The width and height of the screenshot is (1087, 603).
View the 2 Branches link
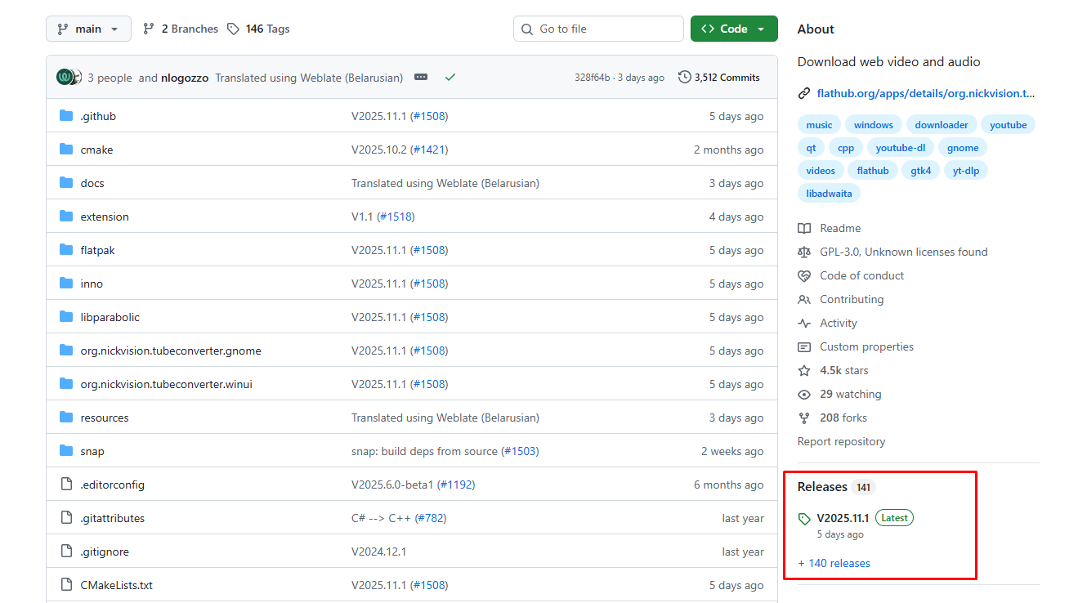pyautogui.click(x=181, y=29)
